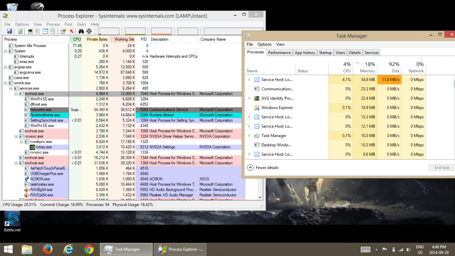Open the Windows Start button
This screenshot has width=455, height=256.
(9, 250)
